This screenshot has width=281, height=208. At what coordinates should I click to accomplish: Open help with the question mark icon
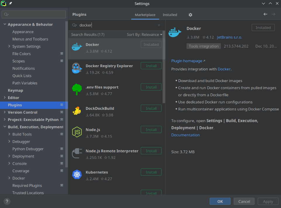click(x=7, y=201)
